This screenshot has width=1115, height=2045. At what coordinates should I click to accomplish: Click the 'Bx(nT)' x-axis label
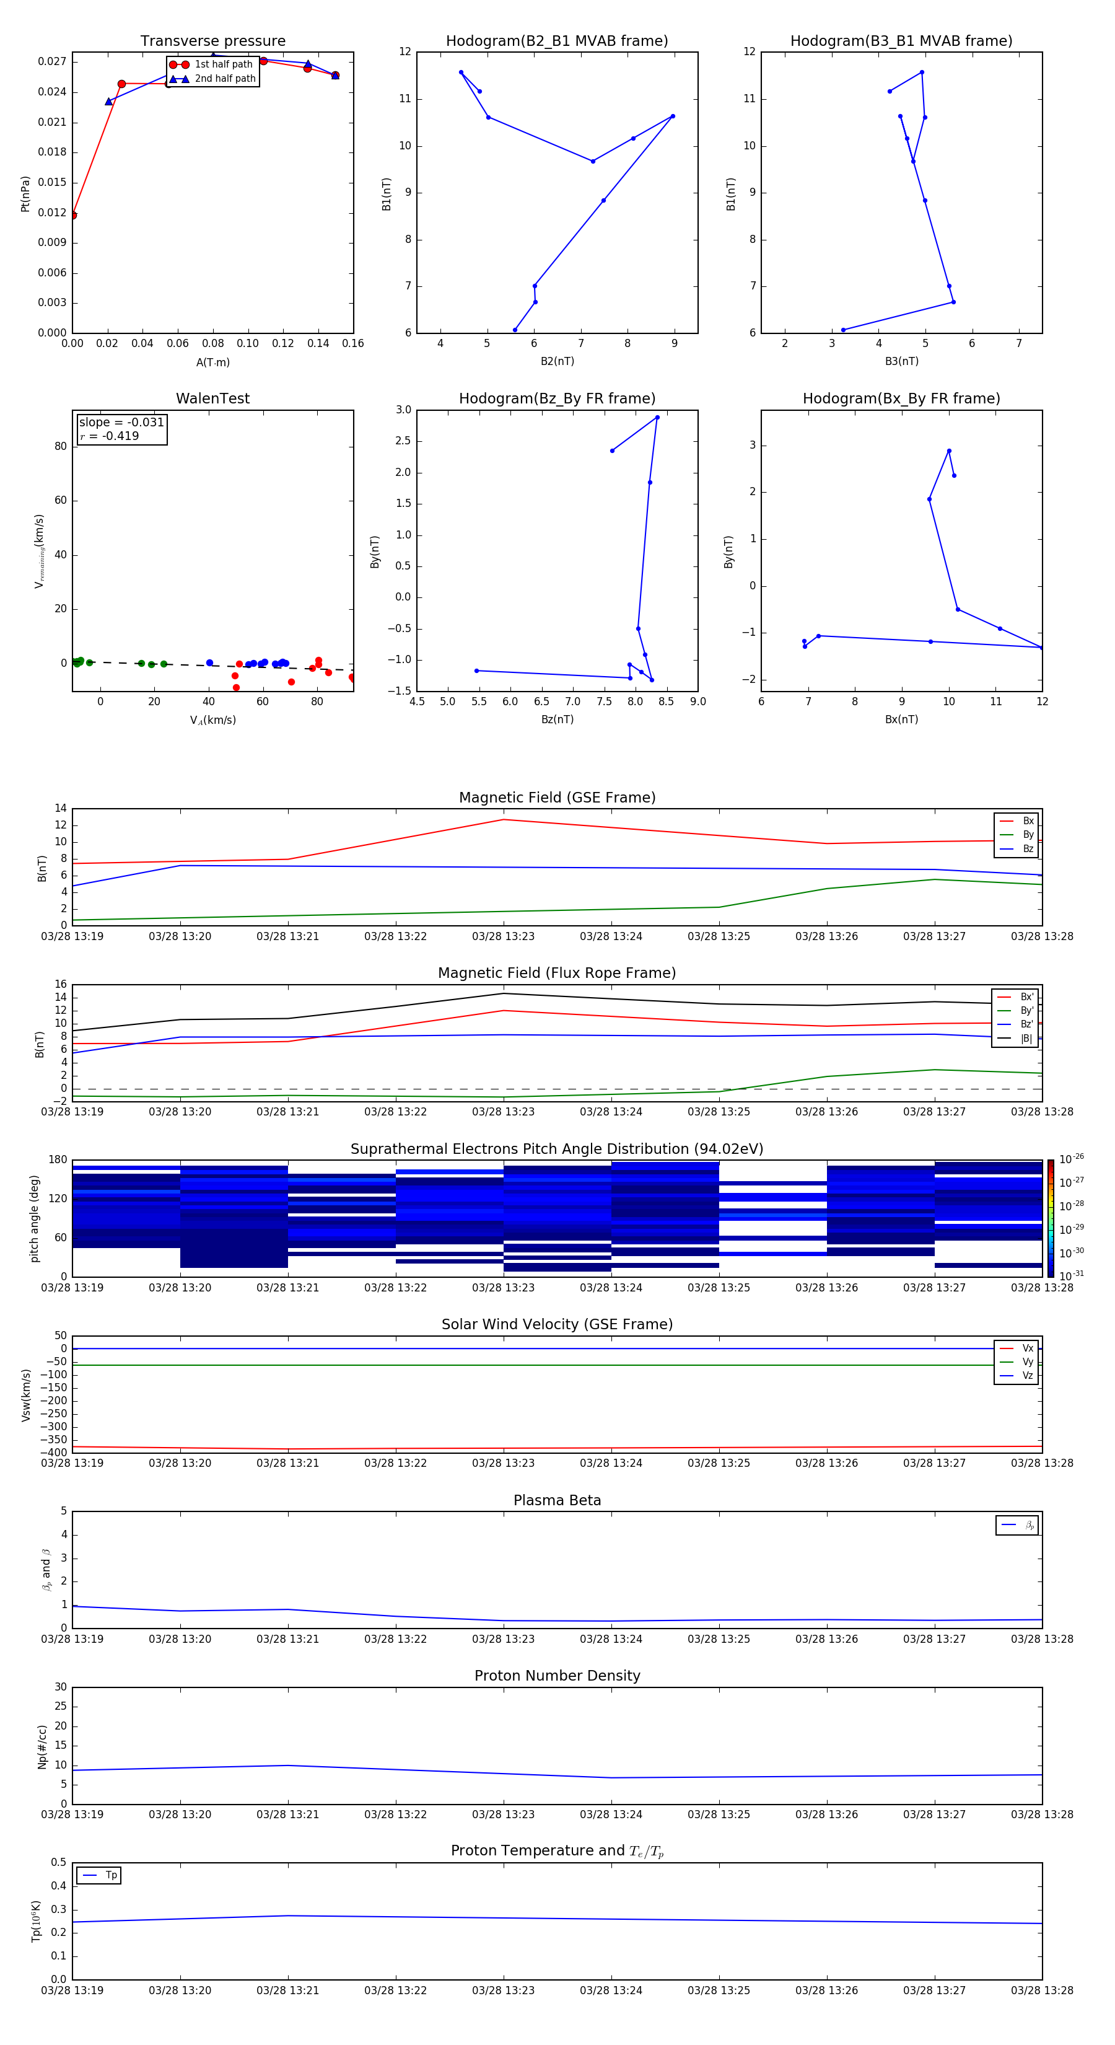pyautogui.click(x=901, y=719)
